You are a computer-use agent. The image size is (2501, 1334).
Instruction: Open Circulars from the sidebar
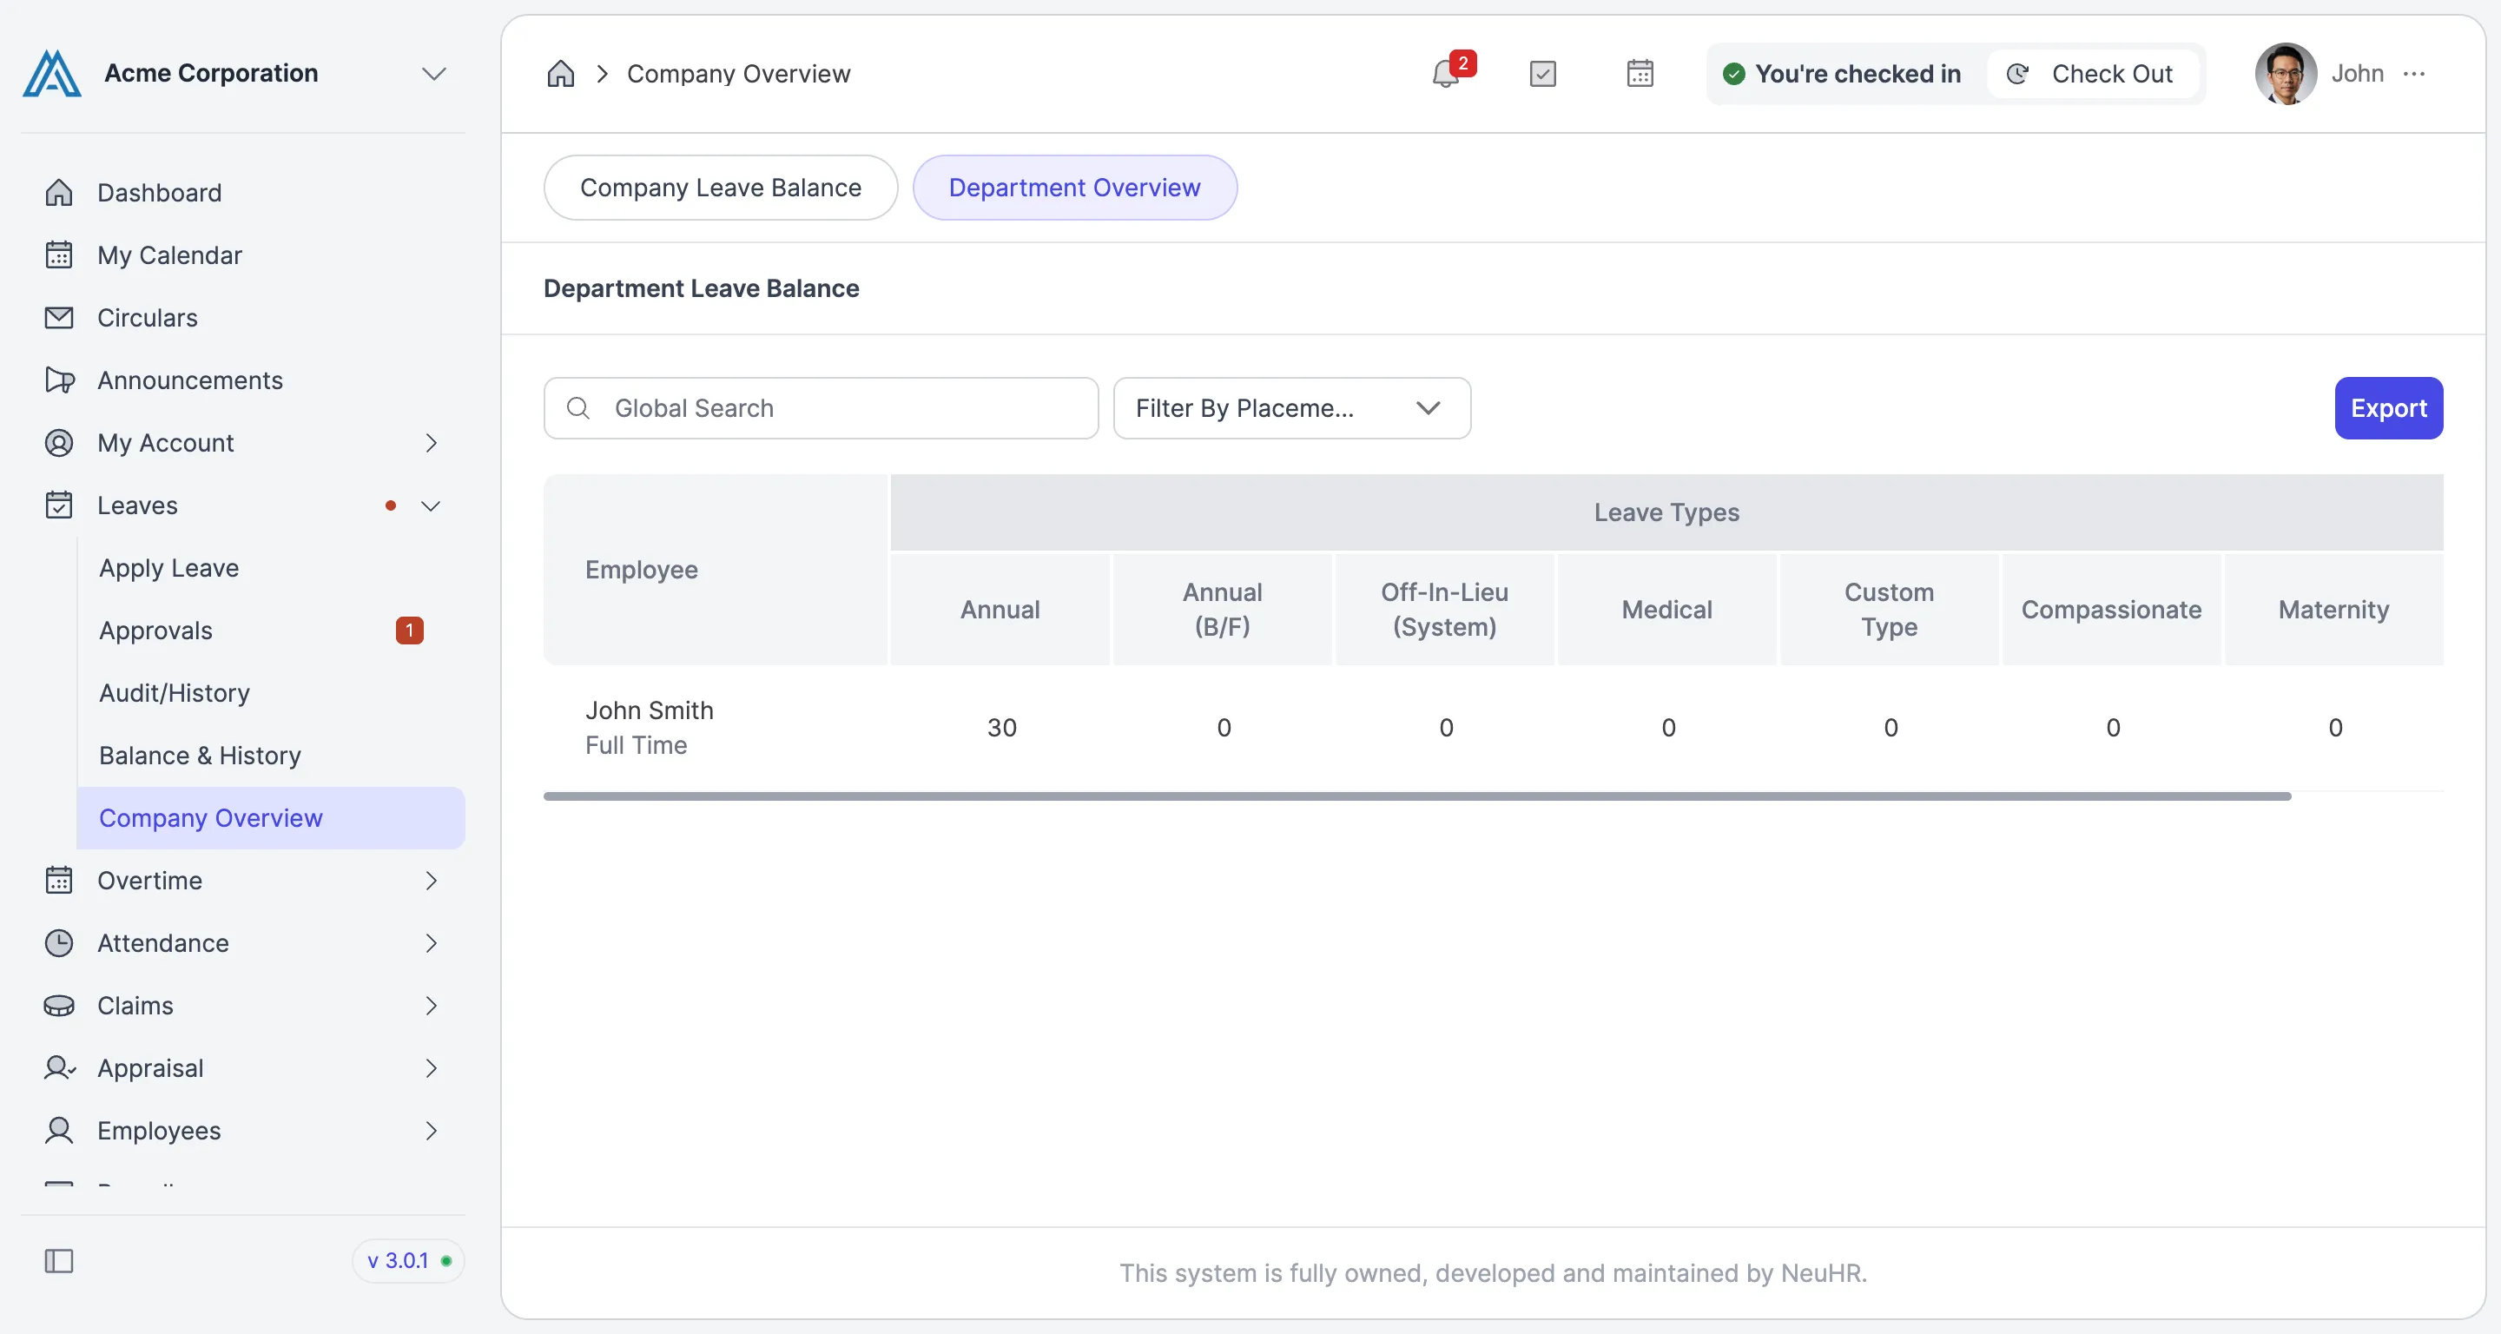pyautogui.click(x=243, y=318)
